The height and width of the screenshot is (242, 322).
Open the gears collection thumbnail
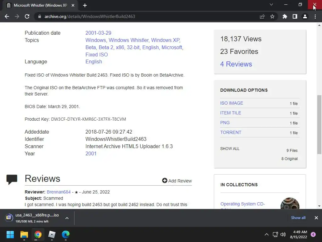tap(290, 203)
